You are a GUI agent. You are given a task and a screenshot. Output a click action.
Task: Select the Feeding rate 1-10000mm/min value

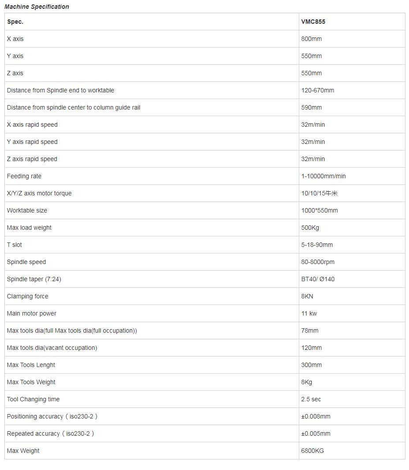[323, 176]
